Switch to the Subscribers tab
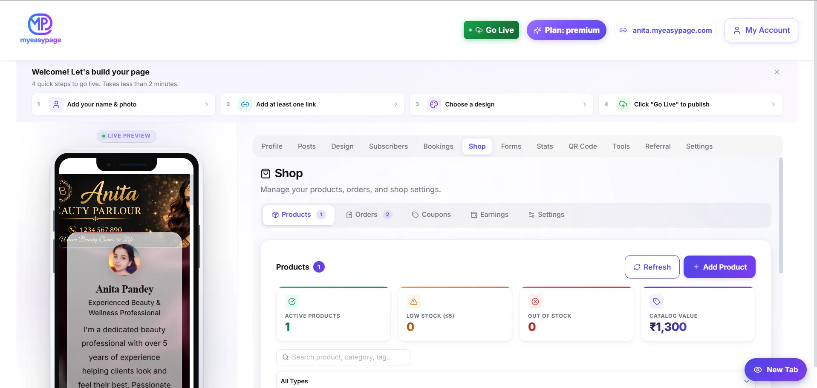This screenshot has height=388, width=817. pos(388,147)
